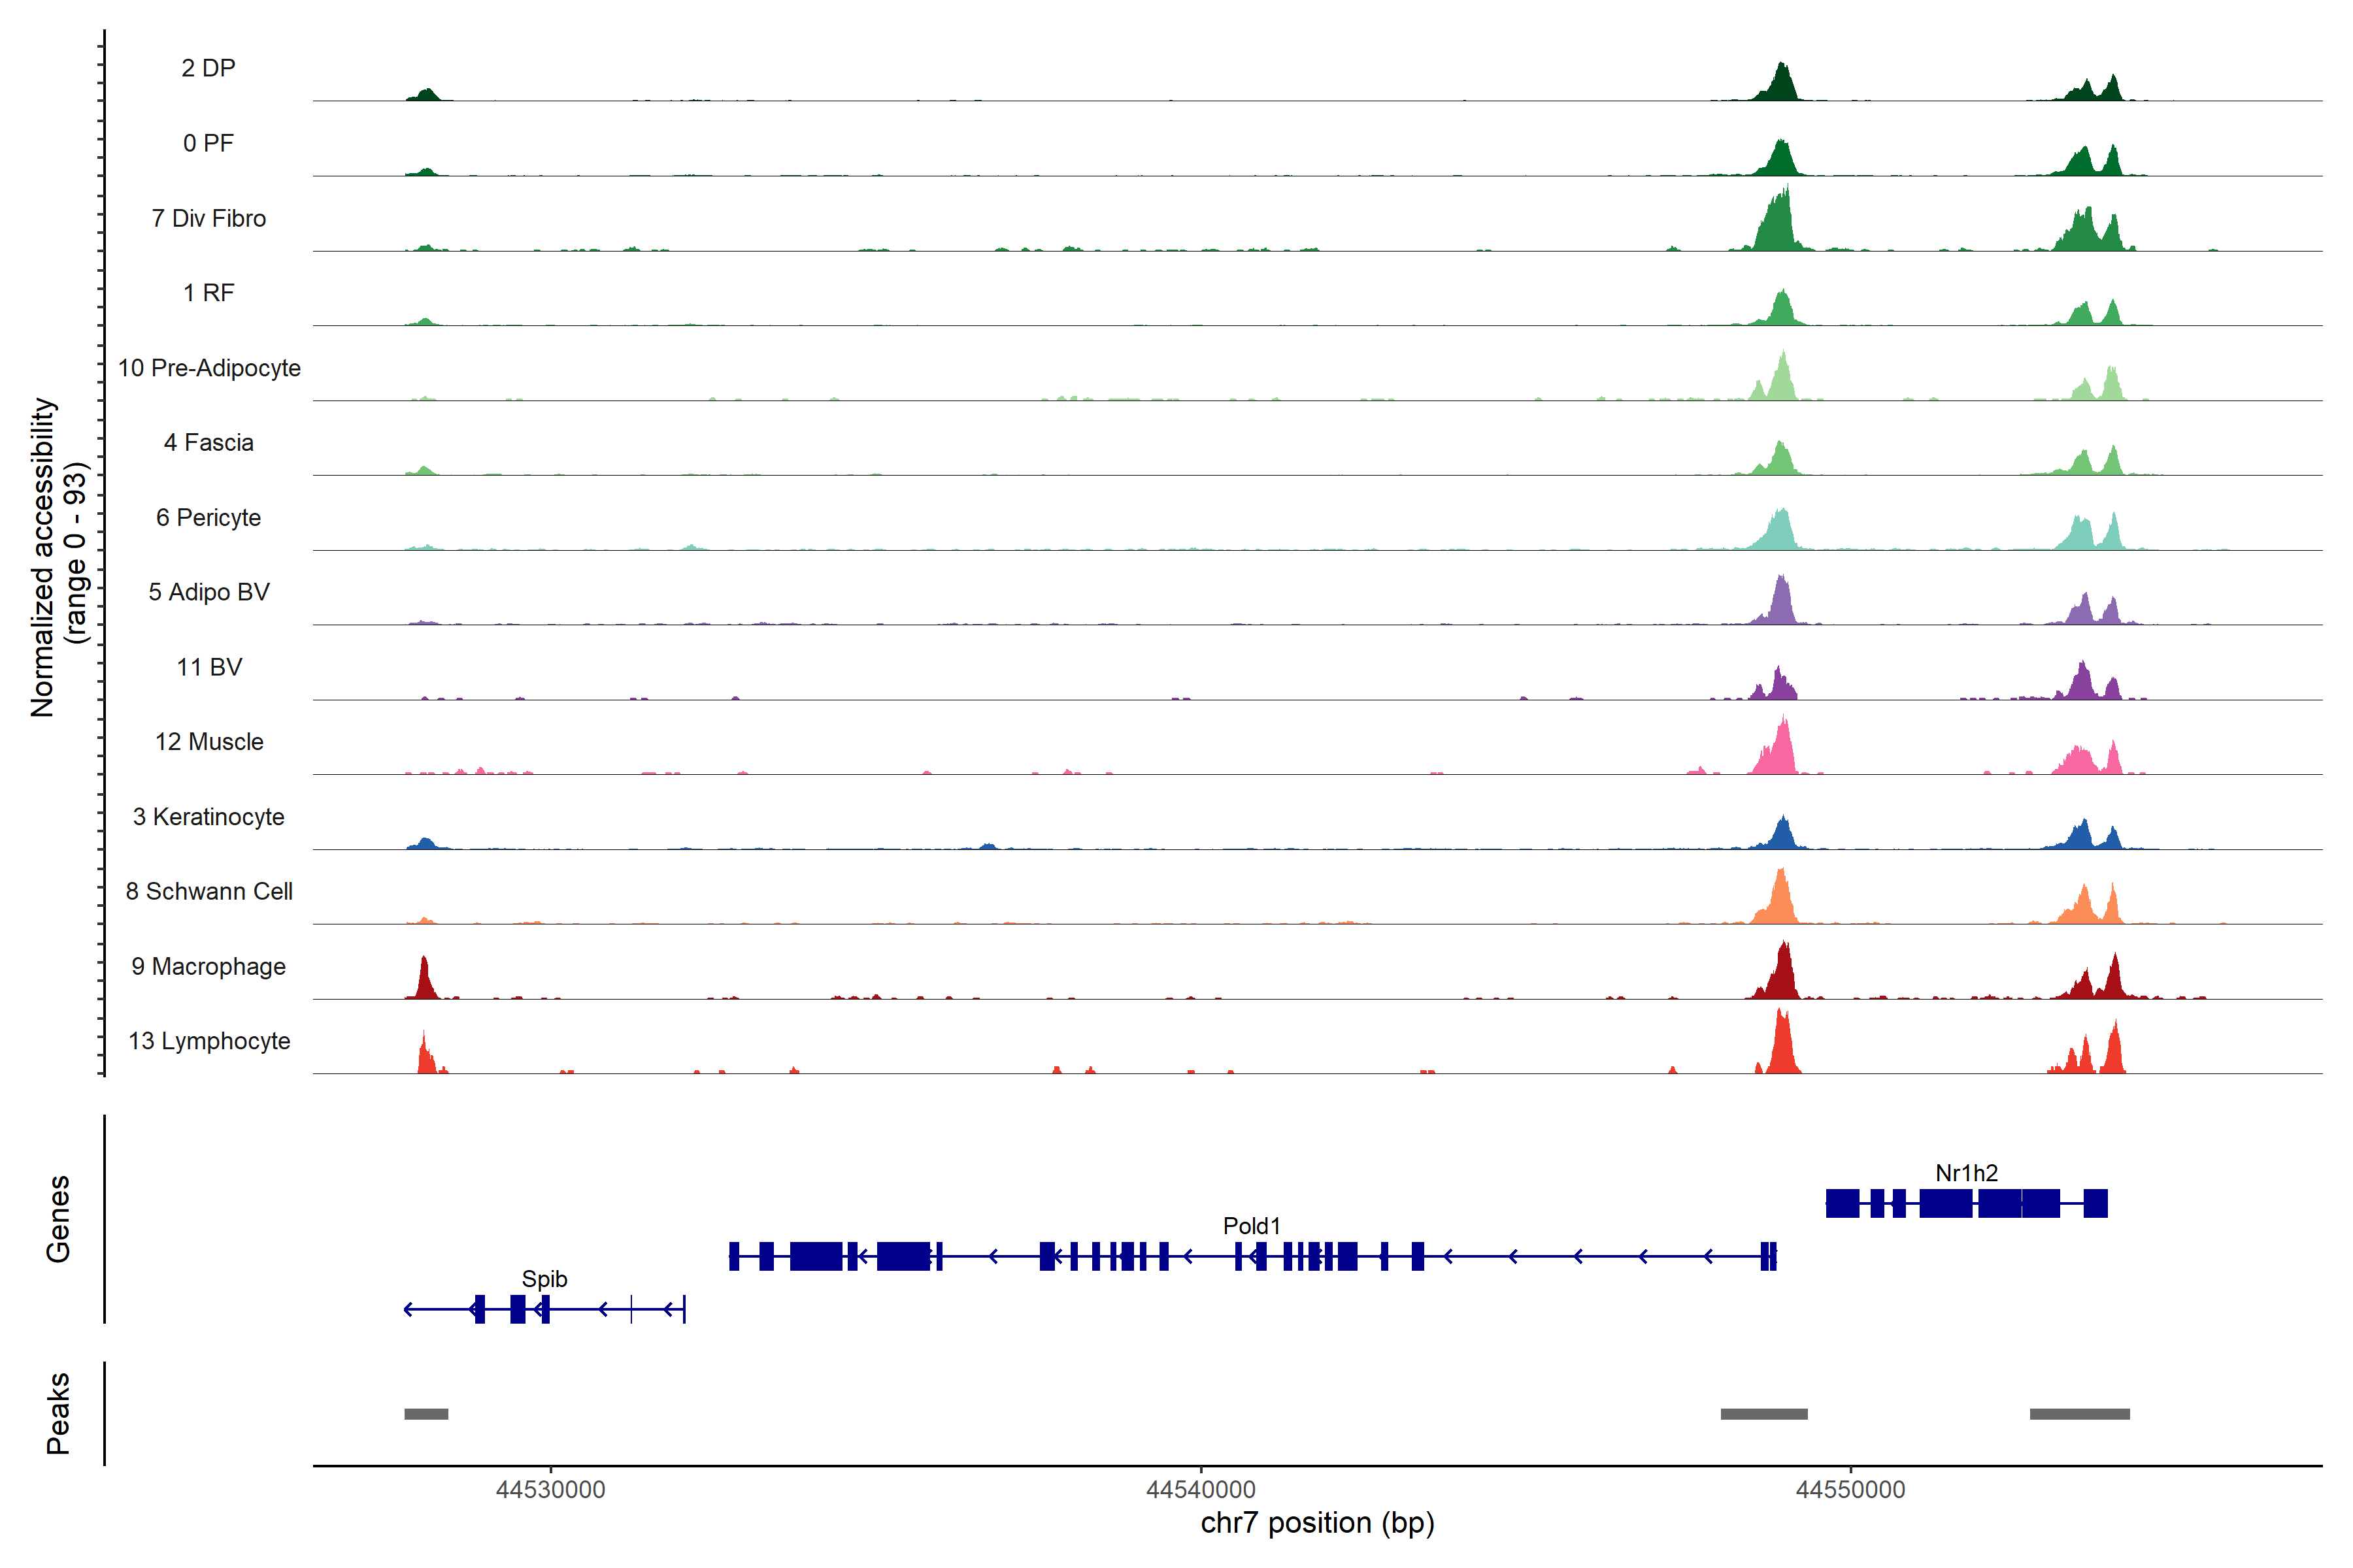
Task: Click the 2 DP track label
Action: (208, 68)
